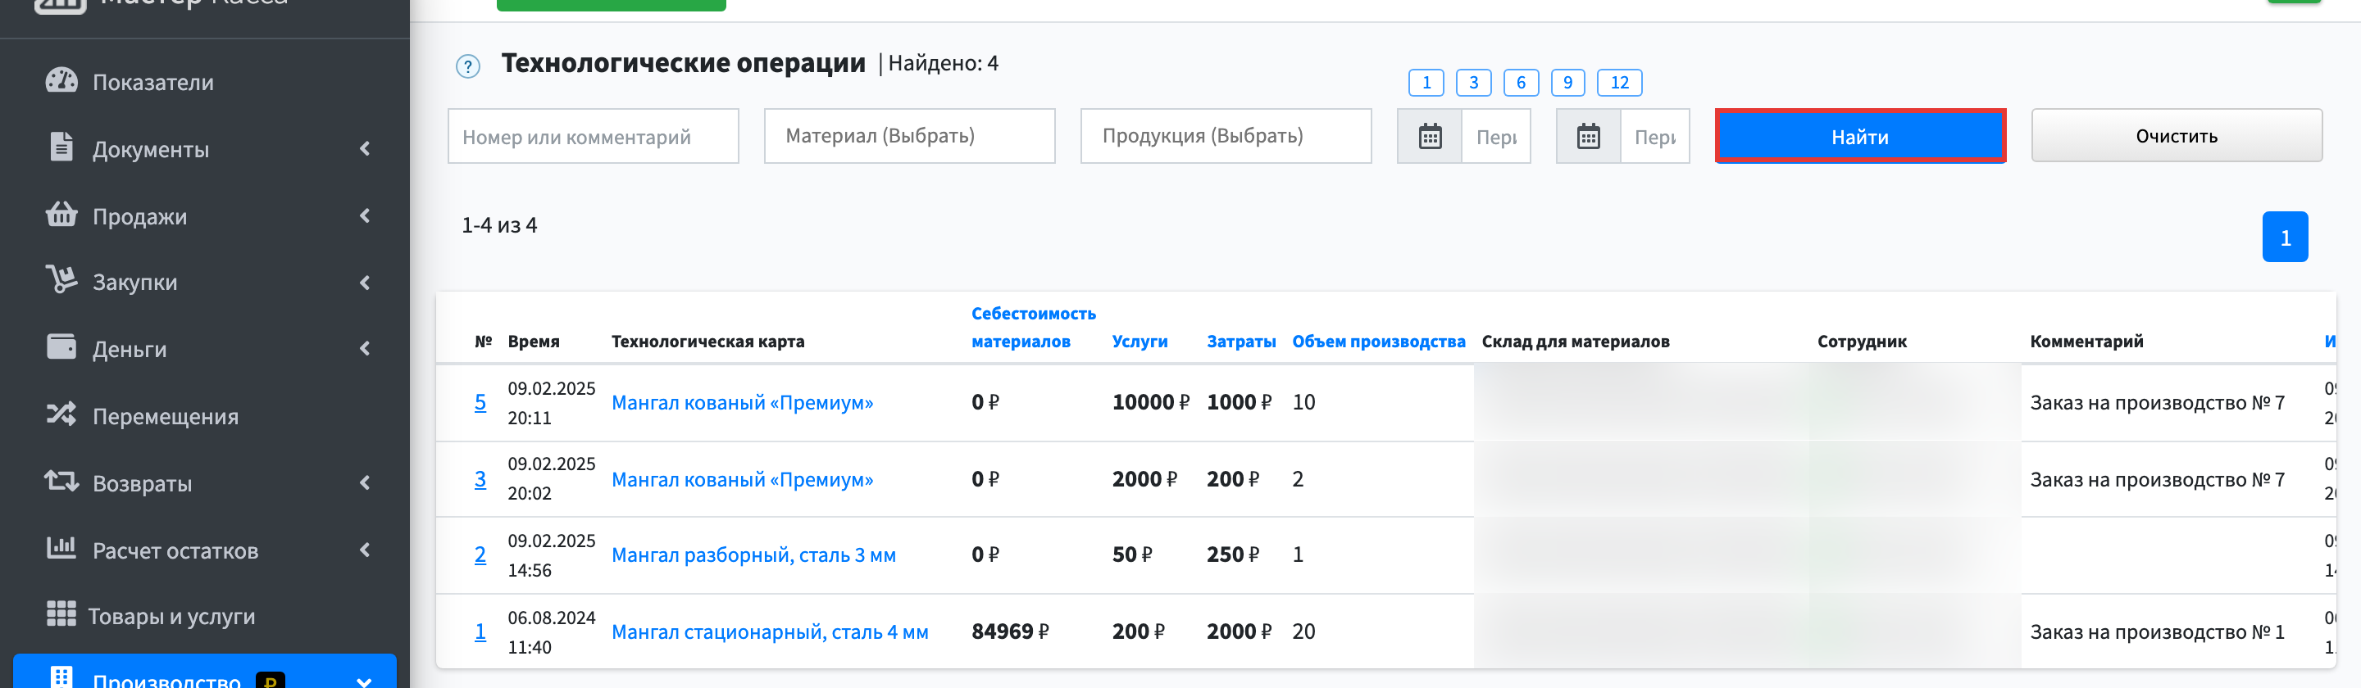
Task: Click the Расчет остатков chart icon
Action: pyautogui.click(x=61, y=548)
